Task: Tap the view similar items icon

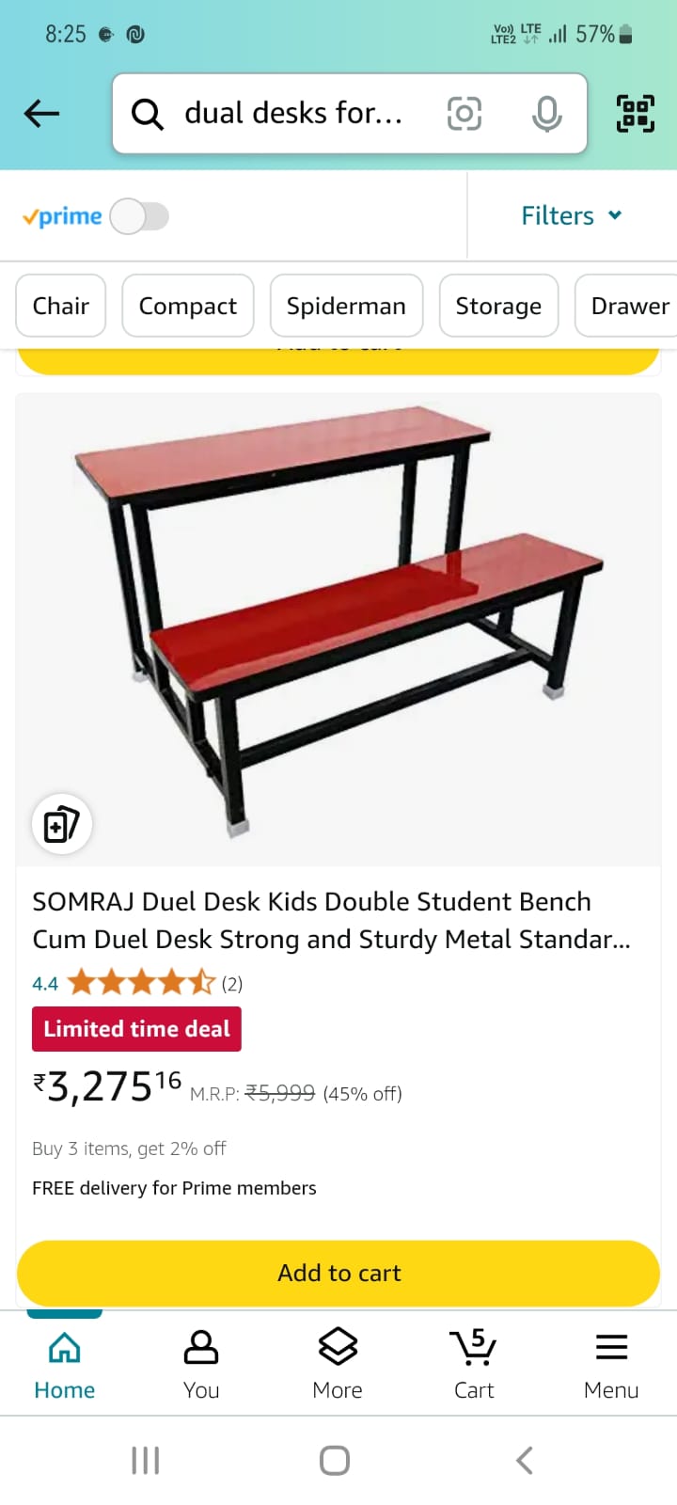Action: [61, 825]
